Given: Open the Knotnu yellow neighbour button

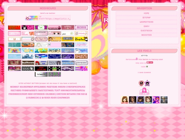Looking at the screenshot, I should 81,39.
